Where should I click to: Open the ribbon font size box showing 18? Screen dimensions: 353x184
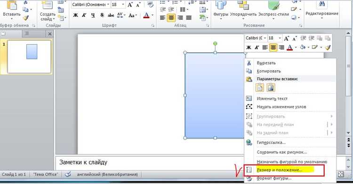118,5
